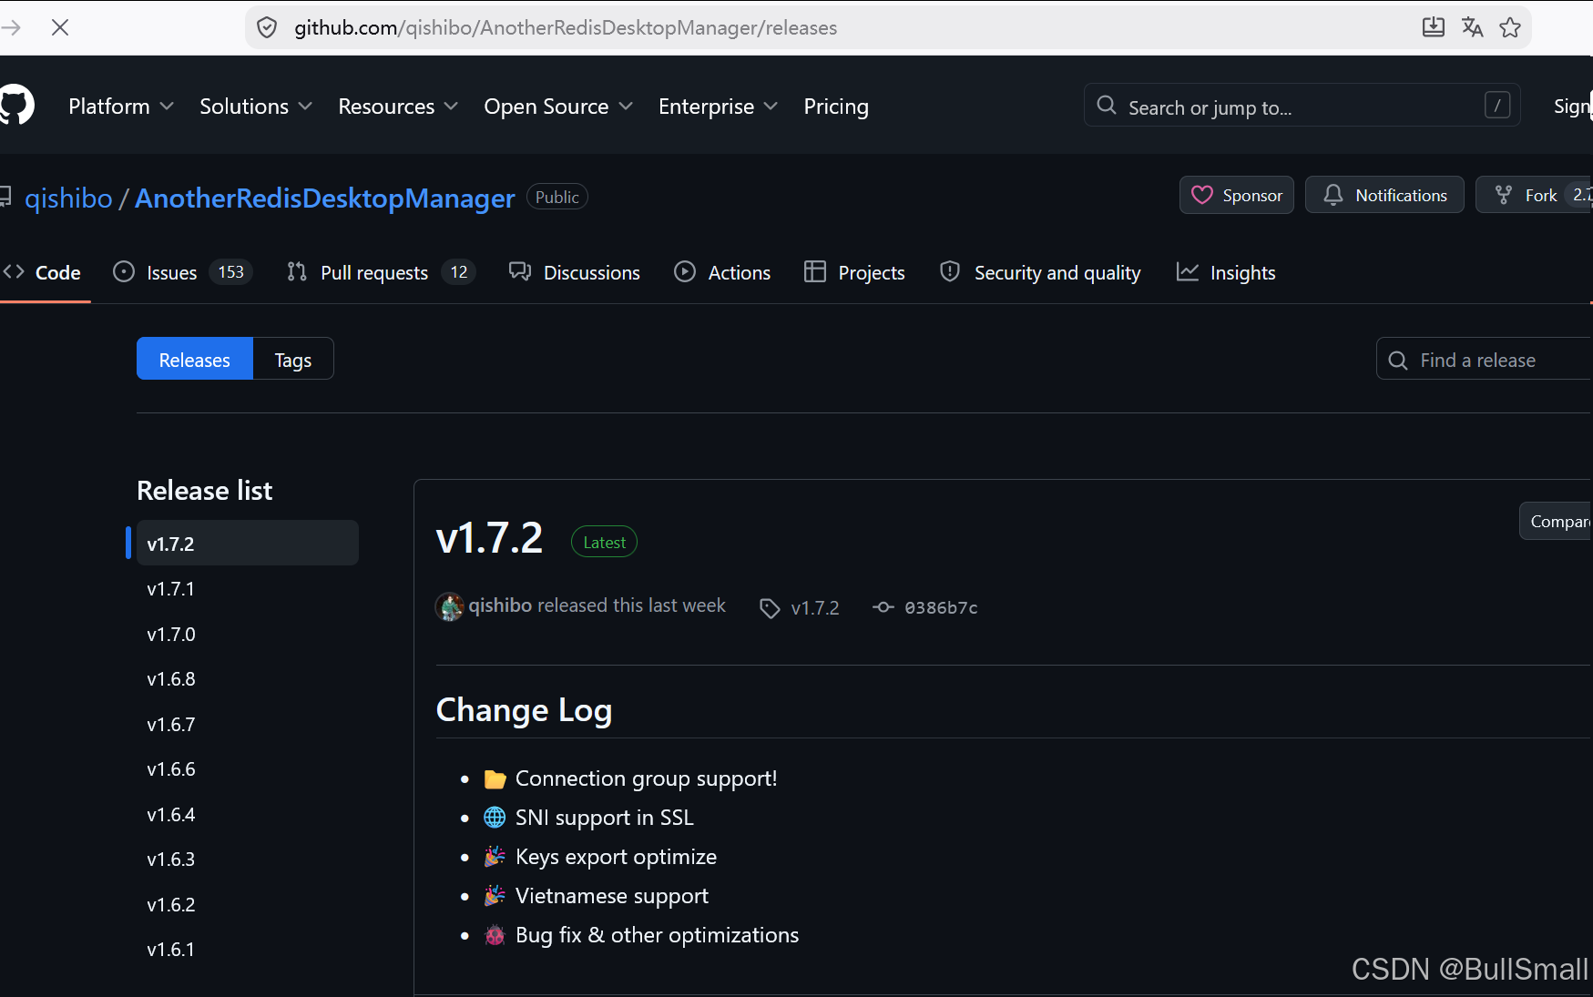Viewport: 1593px width, 997px height.
Task: Click the Projects table icon
Action: [x=815, y=272]
